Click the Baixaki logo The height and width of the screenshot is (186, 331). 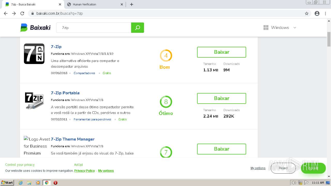(35, 28)
